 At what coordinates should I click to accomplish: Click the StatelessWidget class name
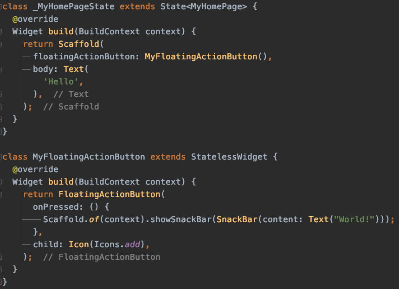click(x=229, y=157)
